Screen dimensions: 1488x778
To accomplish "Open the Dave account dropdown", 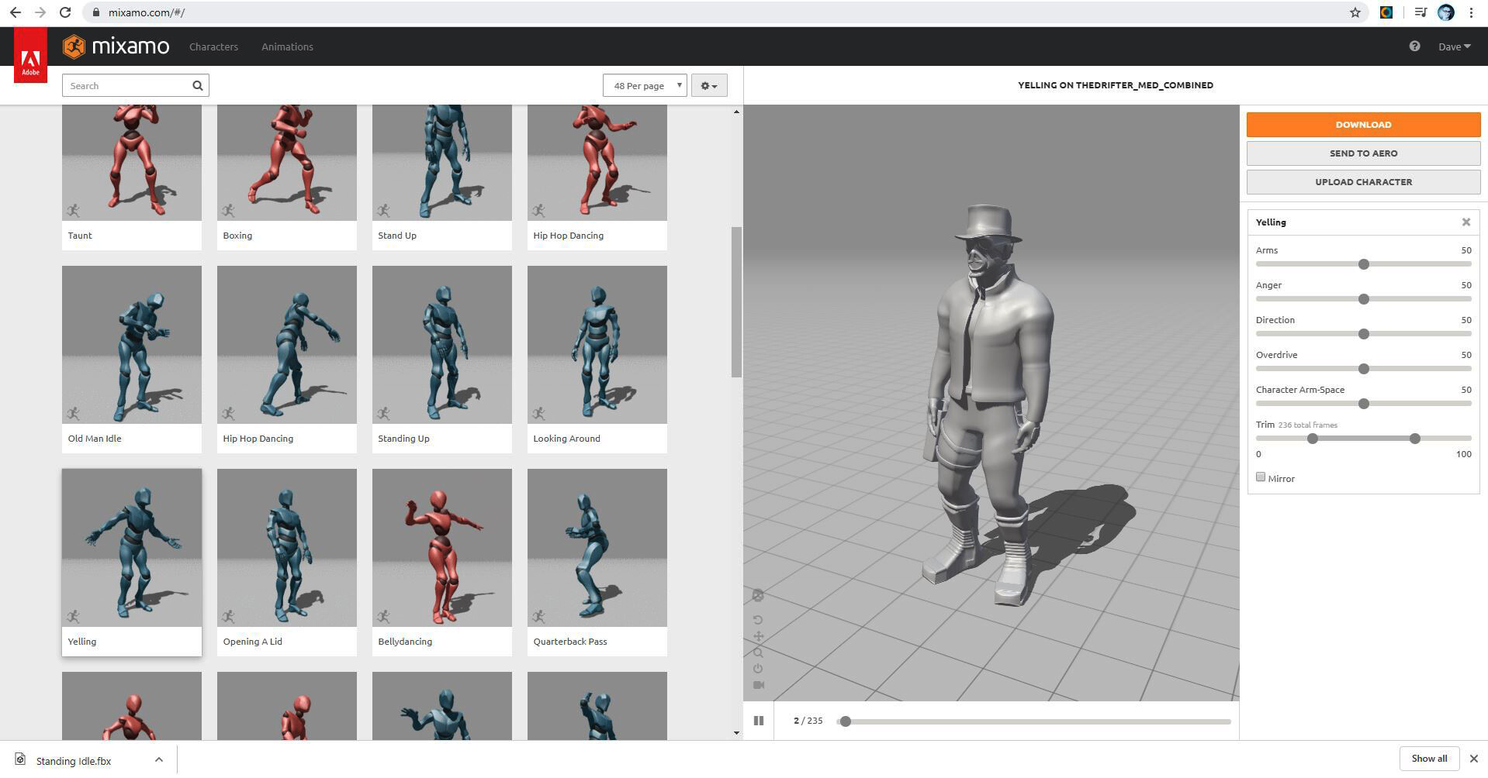I will click(x=1452, y=46).
